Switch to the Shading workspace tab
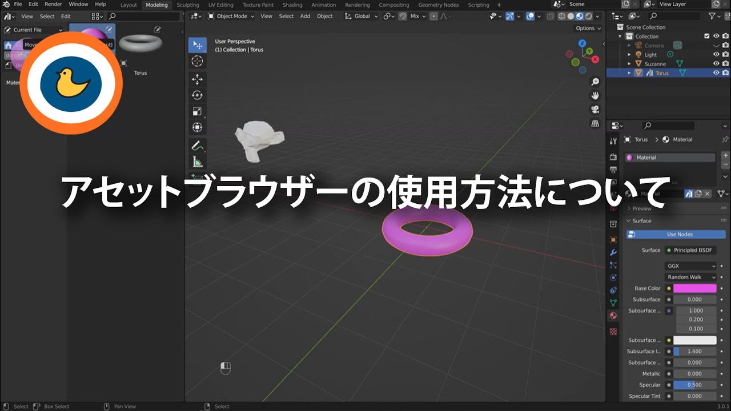This screenshot has width=731, height=411. coord(292,5)
